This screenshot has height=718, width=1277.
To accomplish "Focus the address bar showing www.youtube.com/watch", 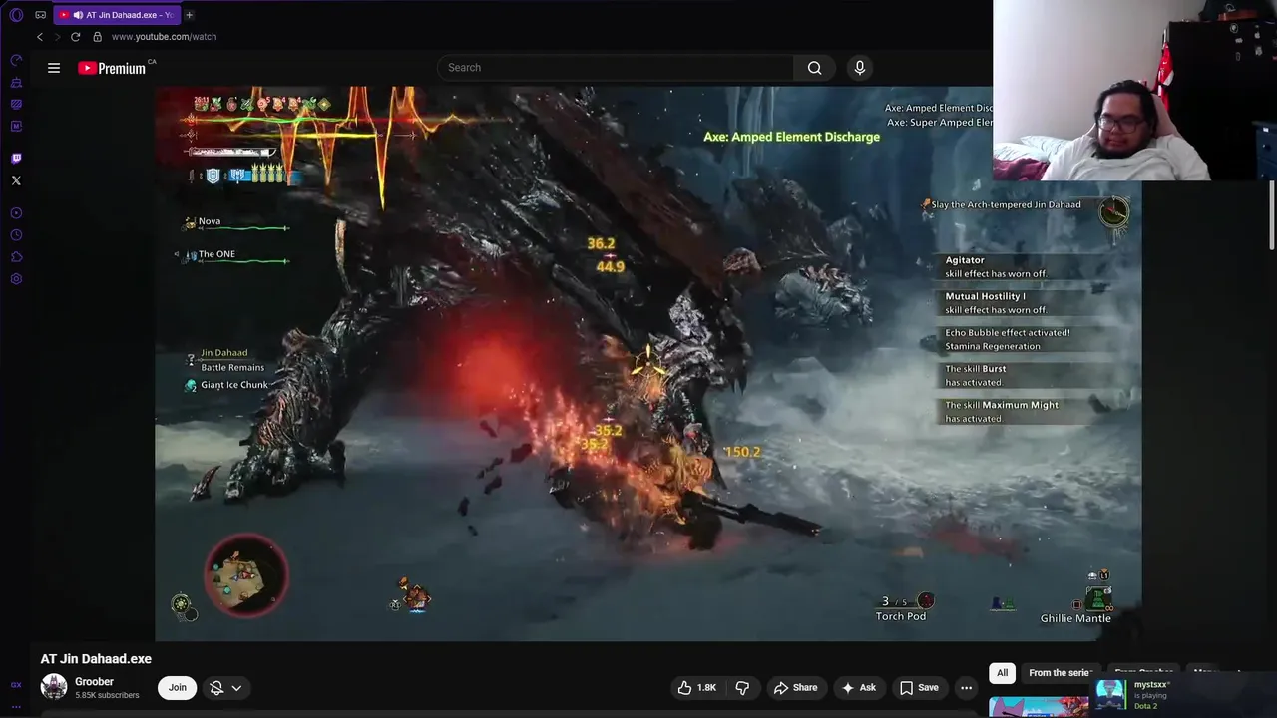I will pyautogui.click(x=164, y=37).
